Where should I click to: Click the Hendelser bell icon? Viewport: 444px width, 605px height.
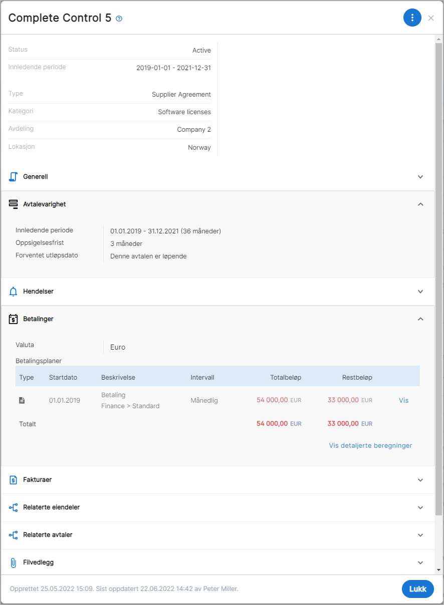(x=14, y=291)
